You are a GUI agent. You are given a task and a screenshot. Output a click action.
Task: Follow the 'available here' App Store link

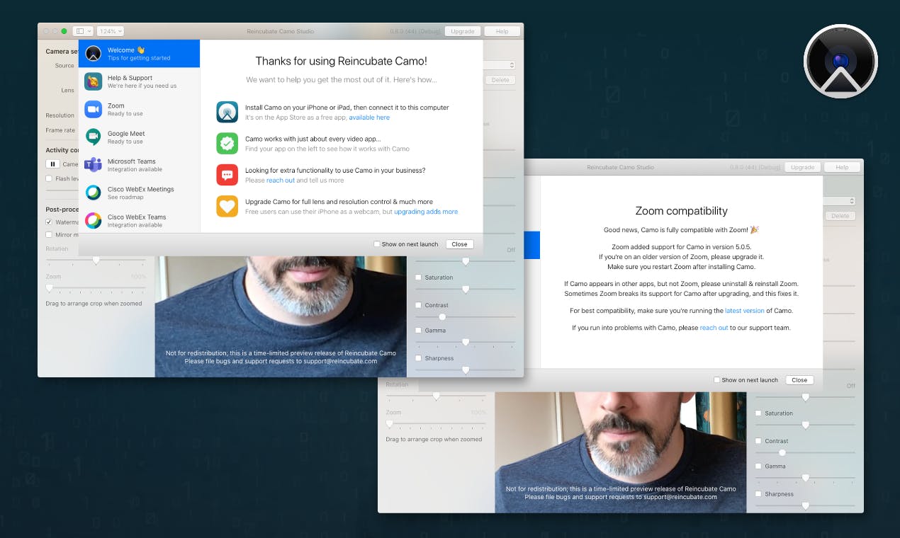tap(369, 118)
